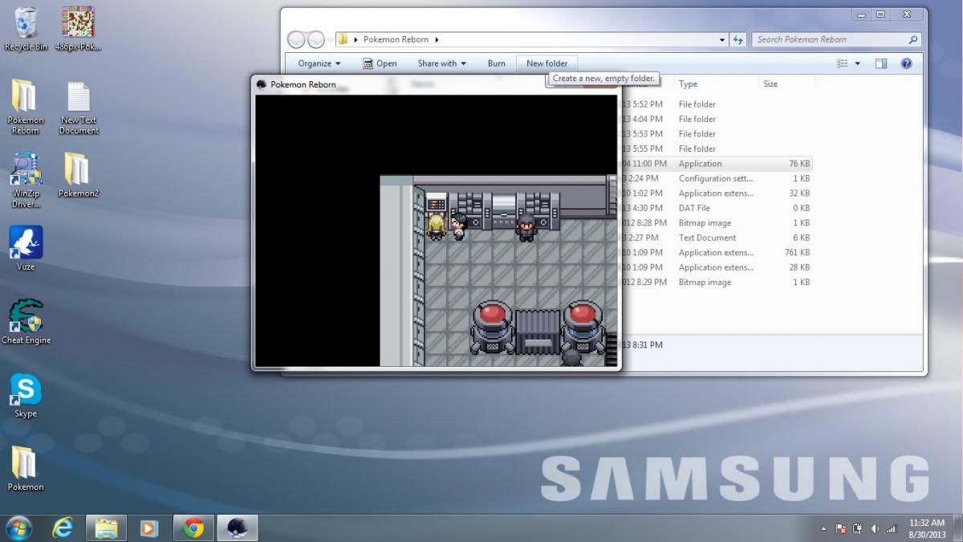Viewport: 963px width, 542px height.
Task: Click the Pokemon Reborn taskbar icon
Action: coord(237,528)
